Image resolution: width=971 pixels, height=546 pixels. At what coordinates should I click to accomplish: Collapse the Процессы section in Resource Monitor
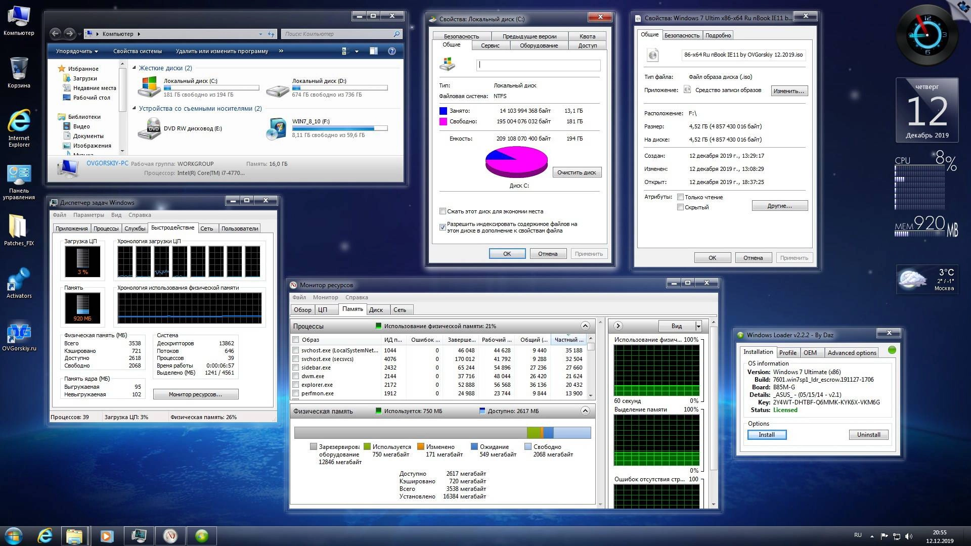585,326
